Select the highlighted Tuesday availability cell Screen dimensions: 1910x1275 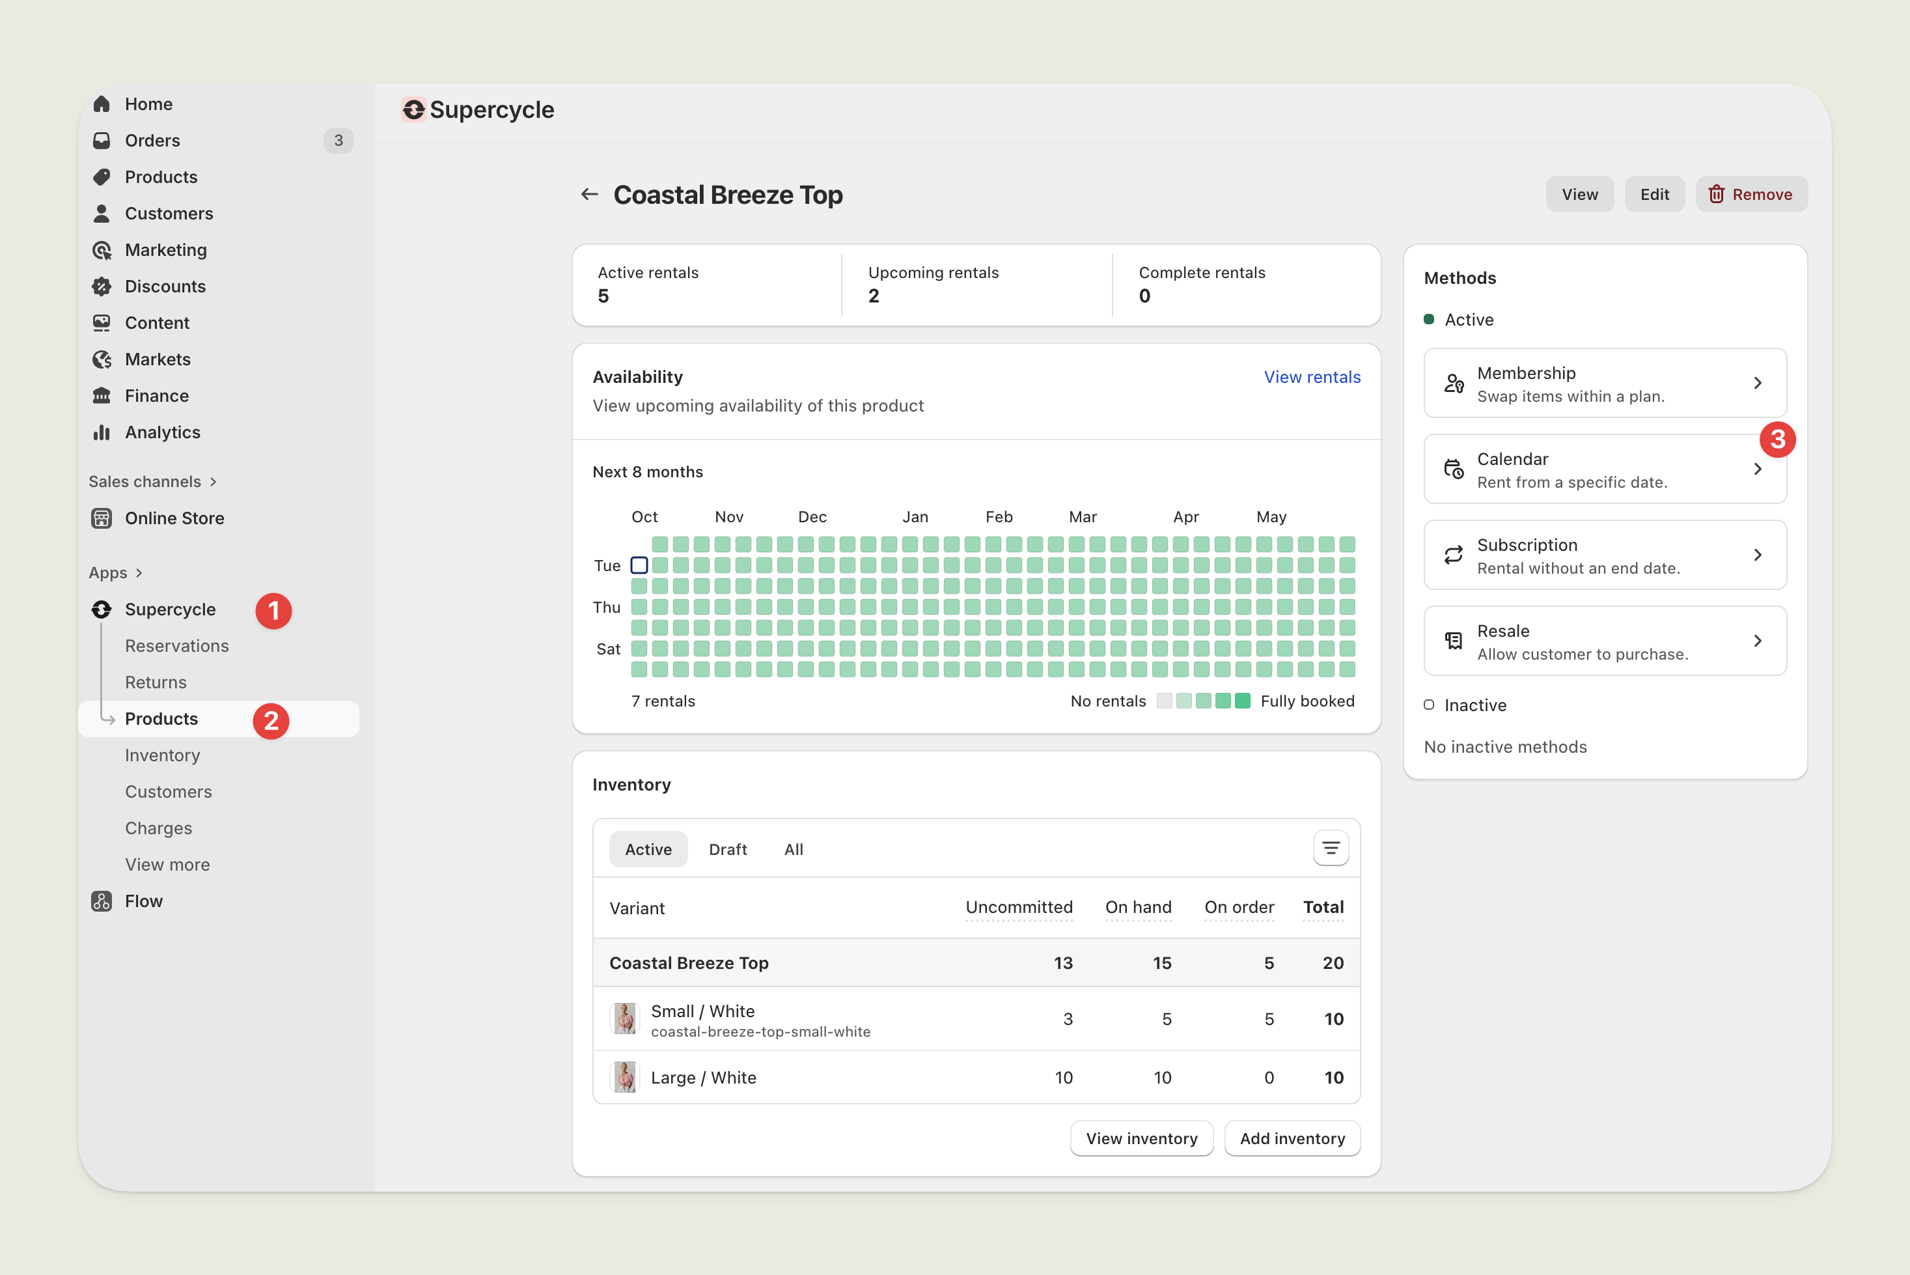point(639,565)
